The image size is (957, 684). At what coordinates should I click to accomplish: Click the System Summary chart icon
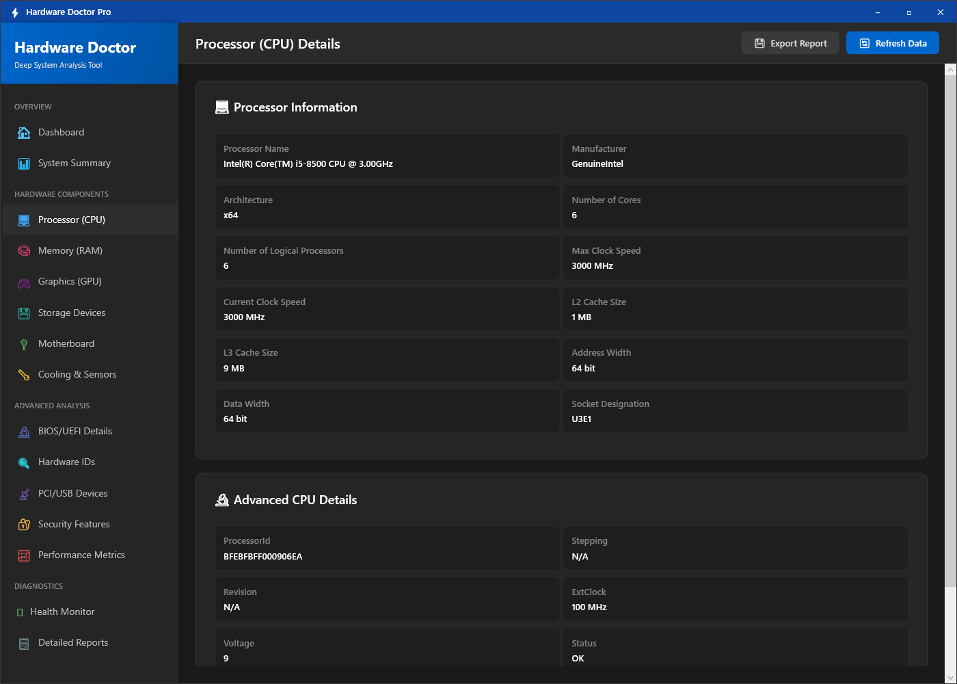pos(24,163)
